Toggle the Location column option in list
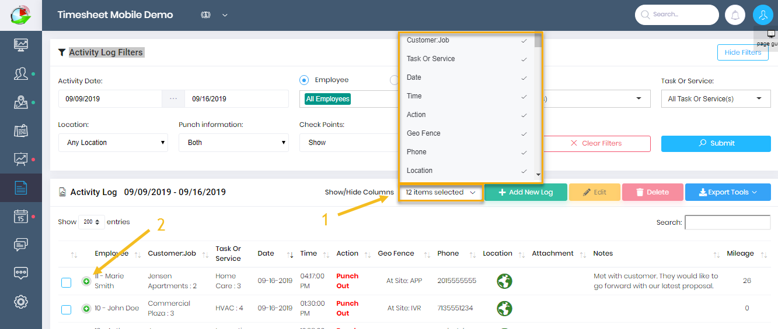Screen dimensions: 778x329 click(x=466, y=171)
